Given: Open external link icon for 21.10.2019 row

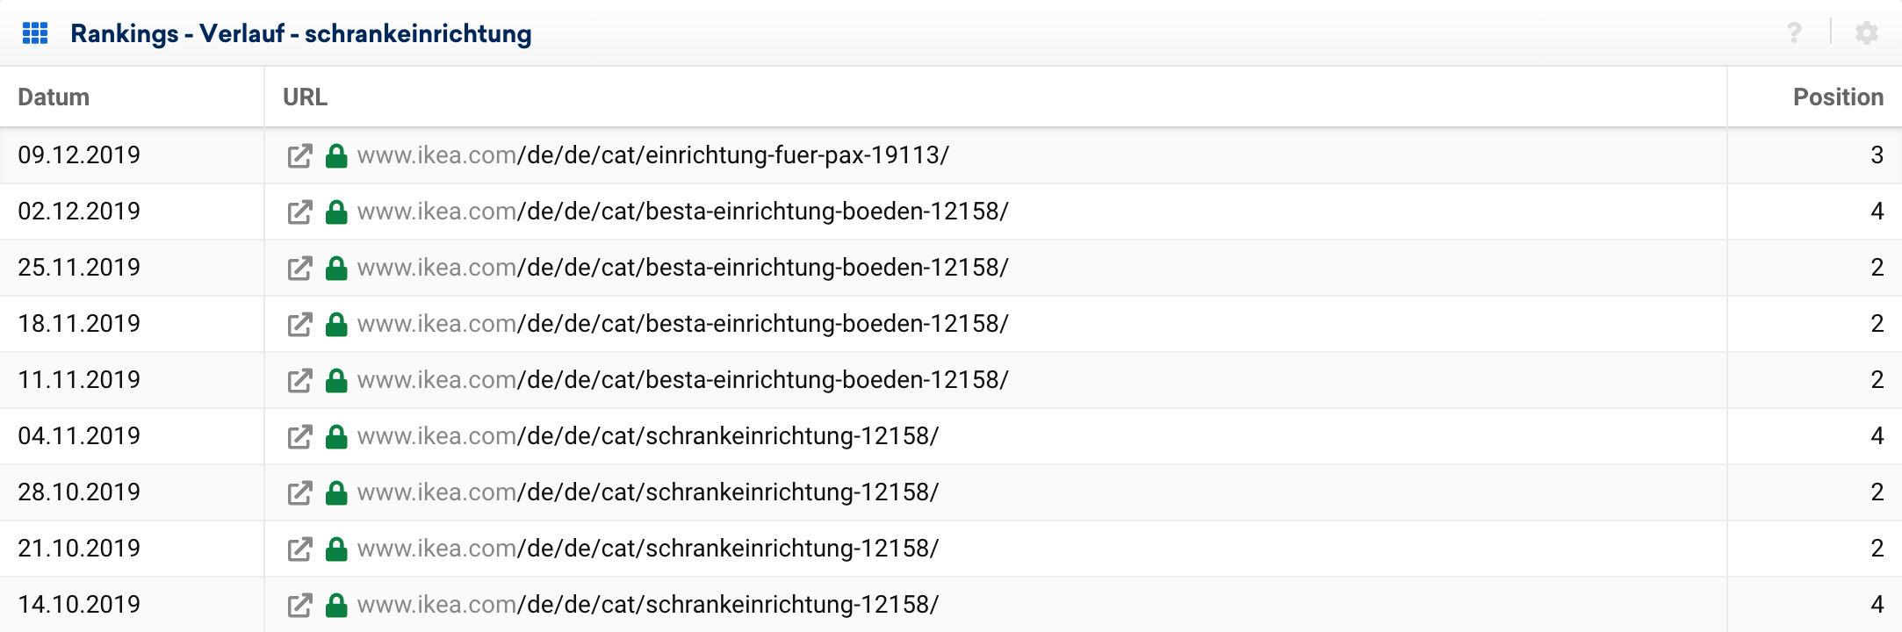Looking at the screenshot, I should click(299, 549).
